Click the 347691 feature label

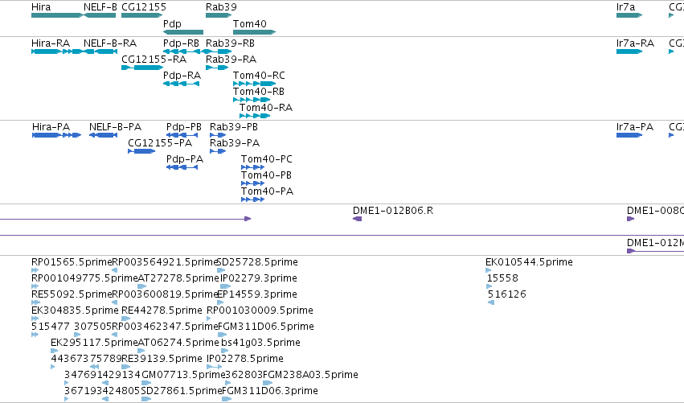click(x=84, y=376)
